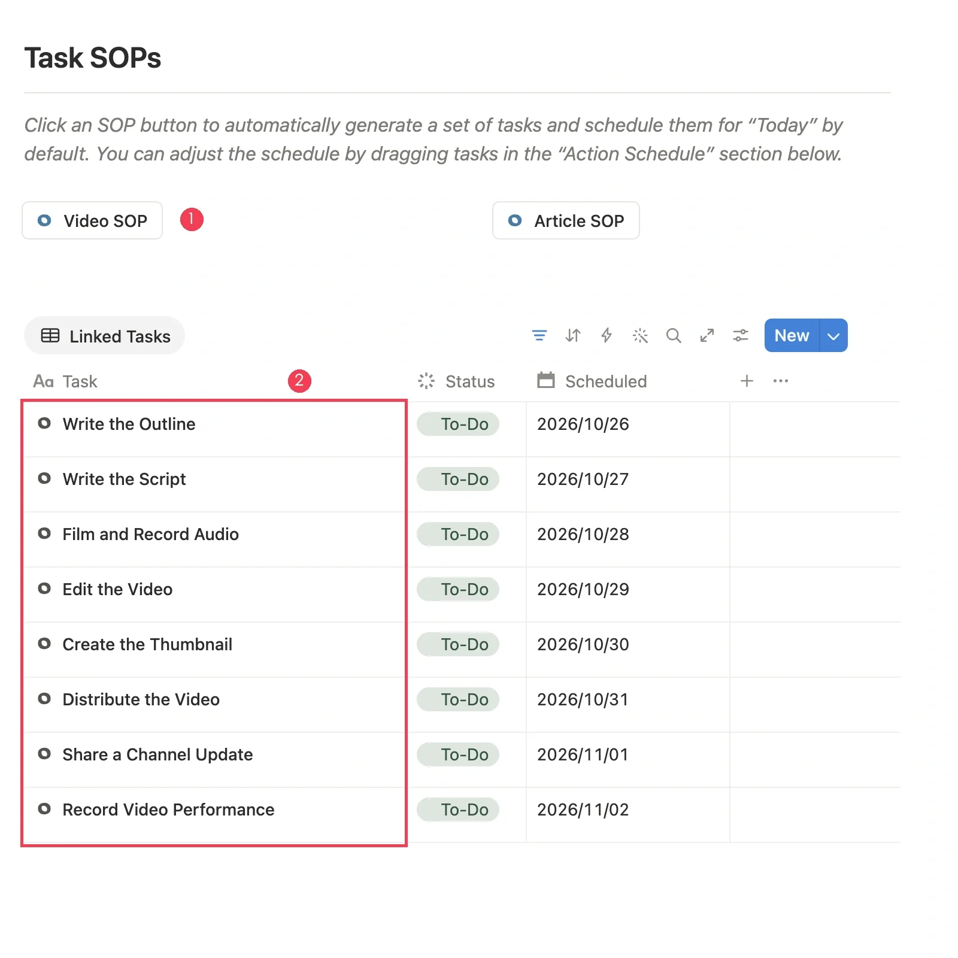
Task: Click the Video SOP button
Action: click(92, 220)
